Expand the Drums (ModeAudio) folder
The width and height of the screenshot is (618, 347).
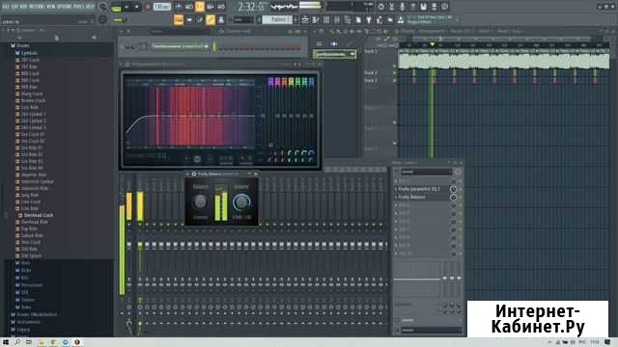(x=37, y=315)
